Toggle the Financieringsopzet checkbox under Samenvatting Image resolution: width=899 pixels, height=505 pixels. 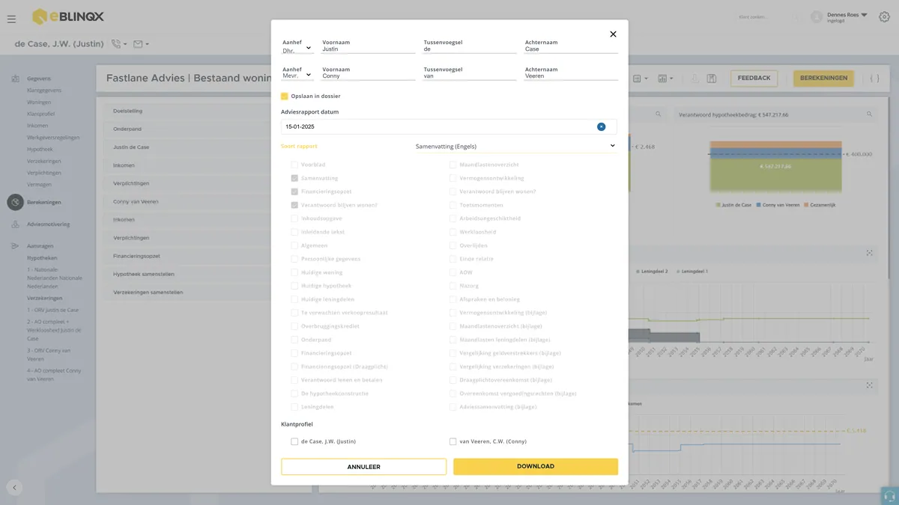coord(294,192)
